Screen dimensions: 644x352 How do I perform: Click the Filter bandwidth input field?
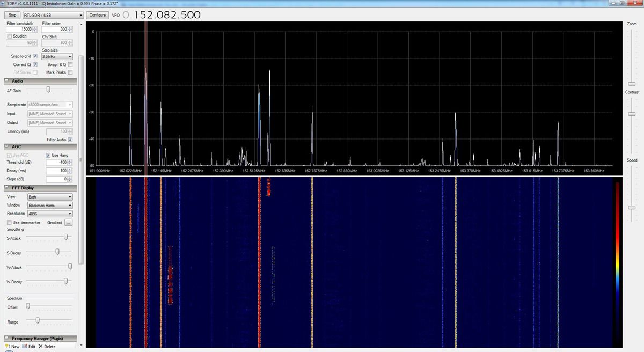(20, 30)
